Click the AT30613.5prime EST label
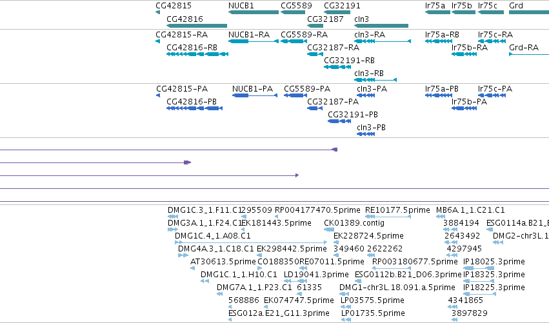 (223, 262)
